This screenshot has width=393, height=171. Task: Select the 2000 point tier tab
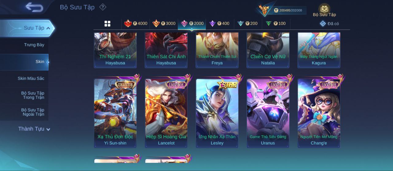pos(192,24)
